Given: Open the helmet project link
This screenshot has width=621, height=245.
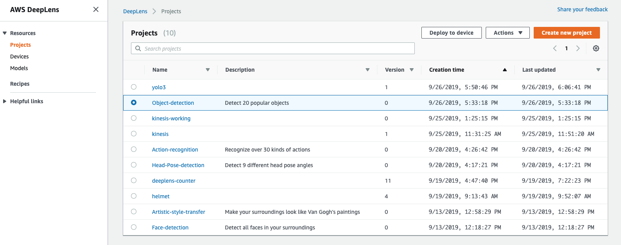Looking at the screenshot, I should (x=161, y=196).
